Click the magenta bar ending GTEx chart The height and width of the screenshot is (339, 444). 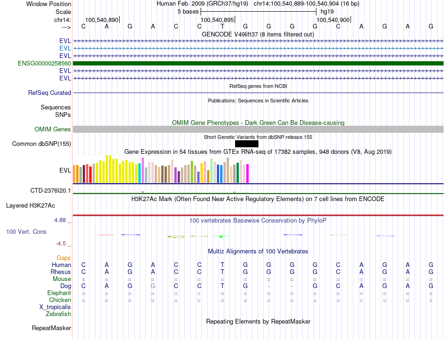pos(248,173)
